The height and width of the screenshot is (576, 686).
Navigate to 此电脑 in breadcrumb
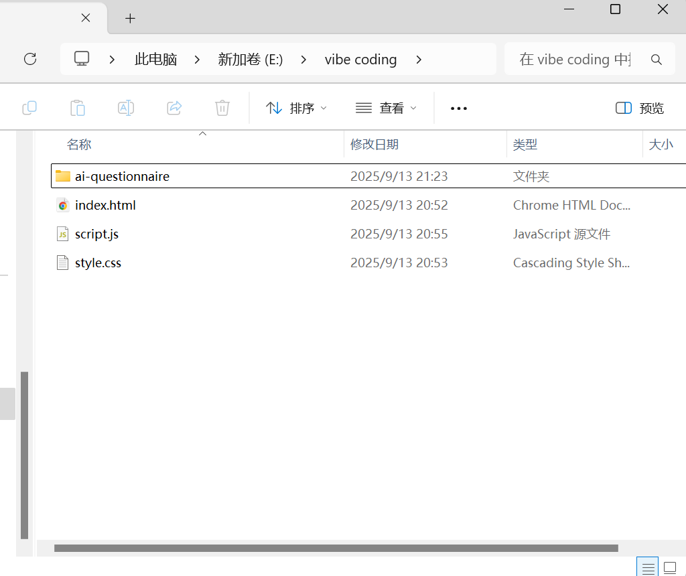pos(155,59)
